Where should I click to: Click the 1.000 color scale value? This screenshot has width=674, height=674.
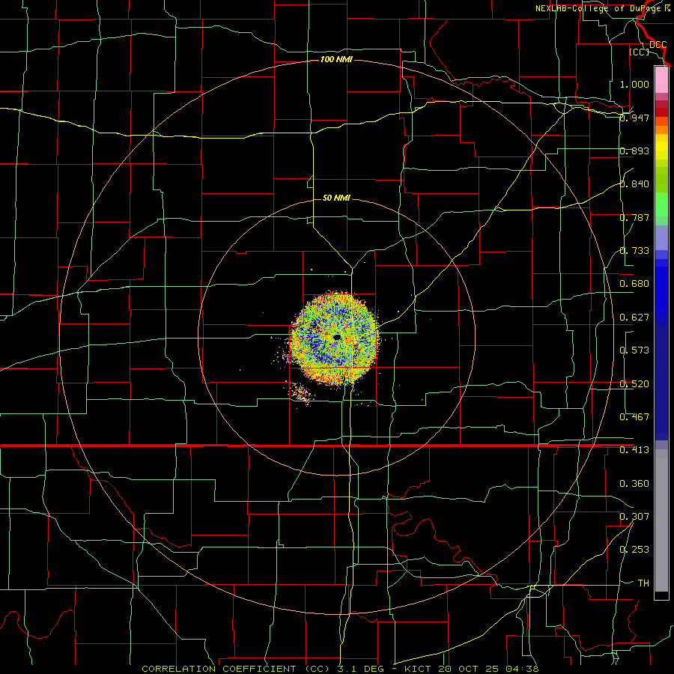point(634,84)
